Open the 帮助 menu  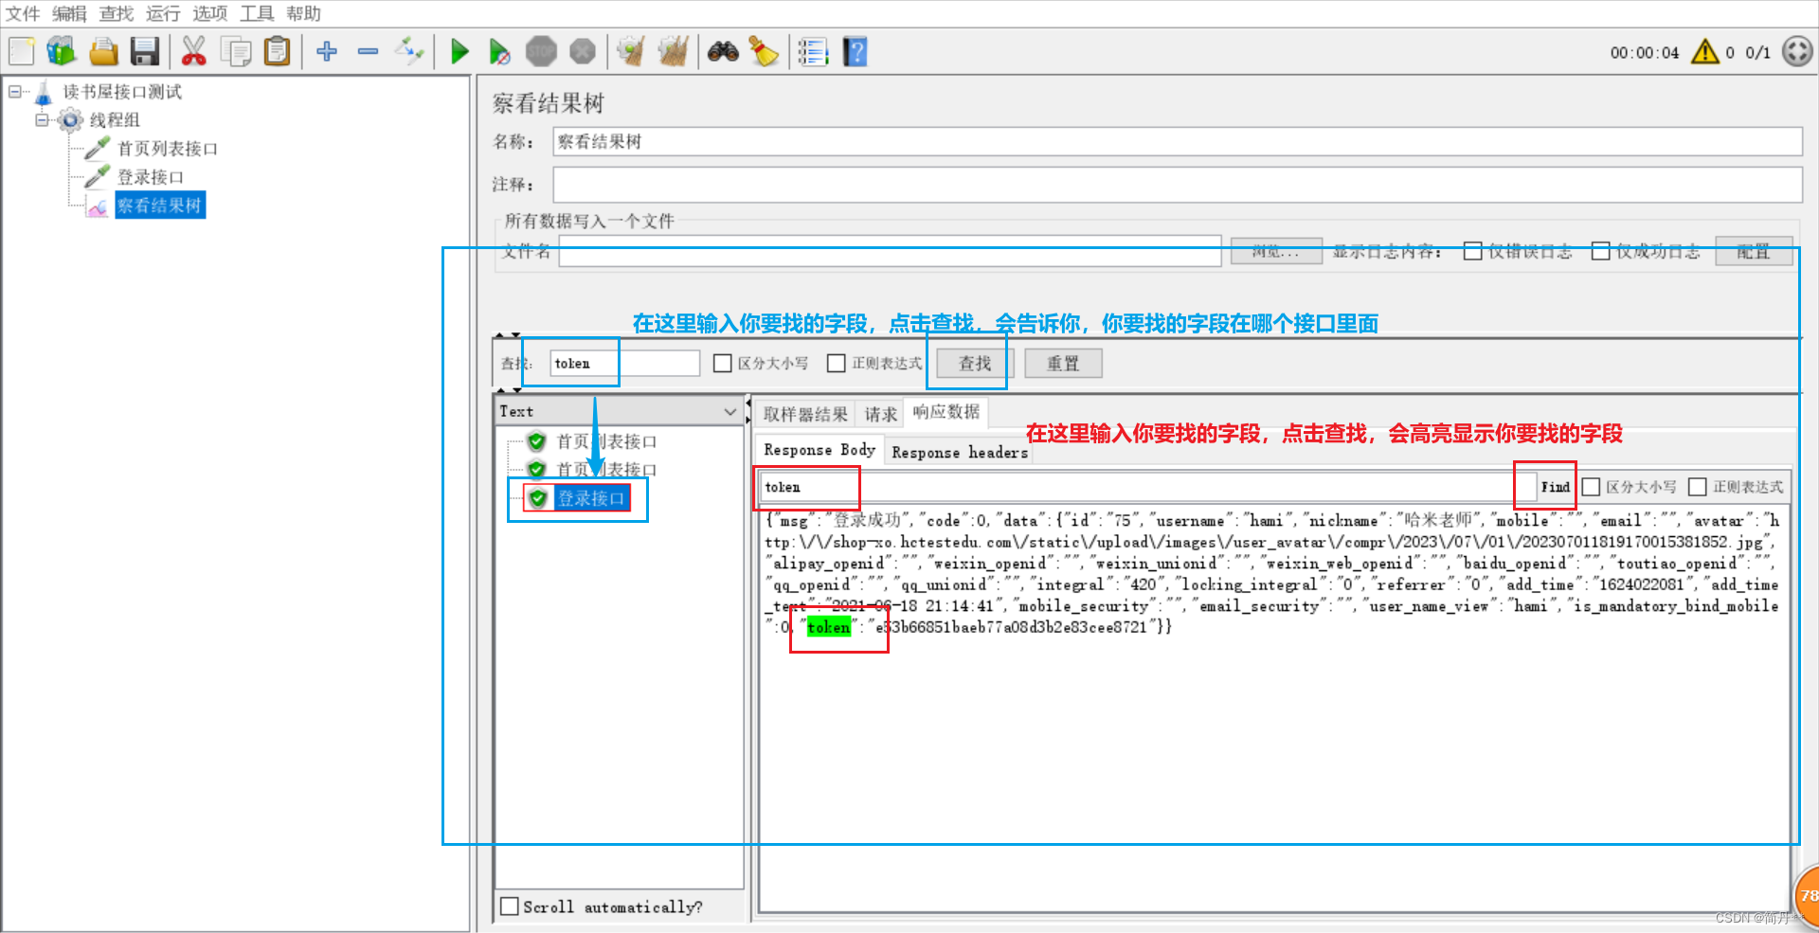(x=304, y=13)
